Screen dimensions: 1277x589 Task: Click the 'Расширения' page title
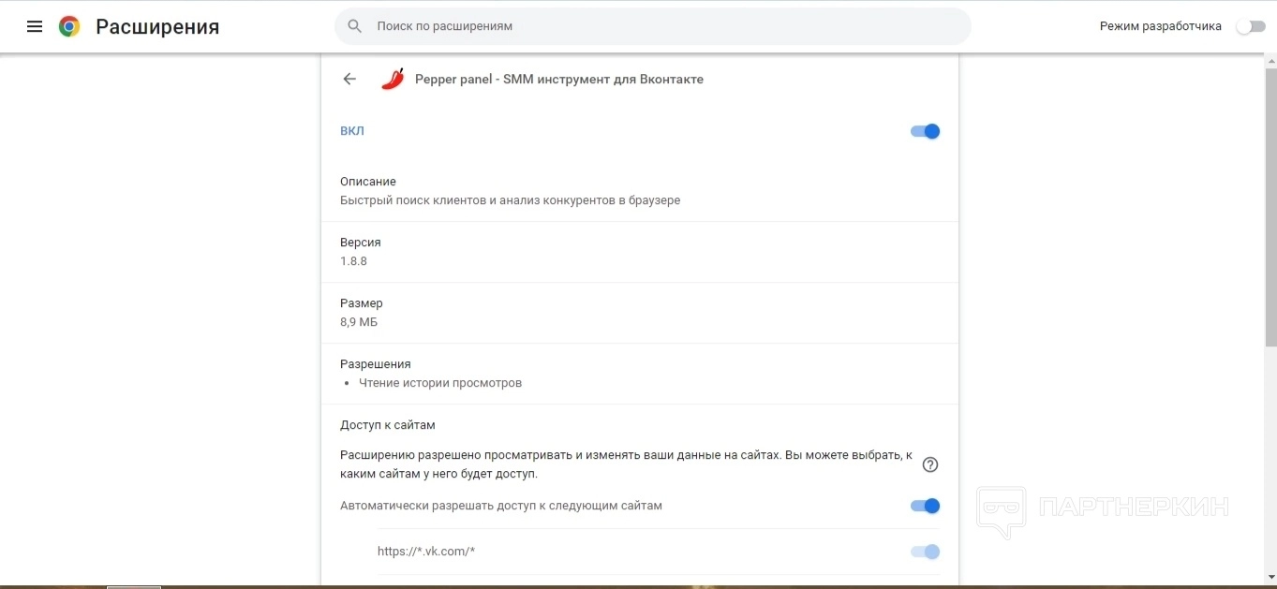157,27
